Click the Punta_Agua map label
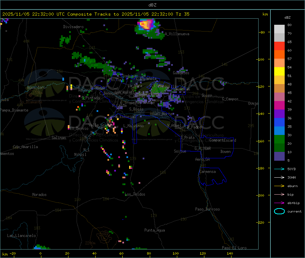This screenshot has height=258, width=305. click(x=155, y=230)
